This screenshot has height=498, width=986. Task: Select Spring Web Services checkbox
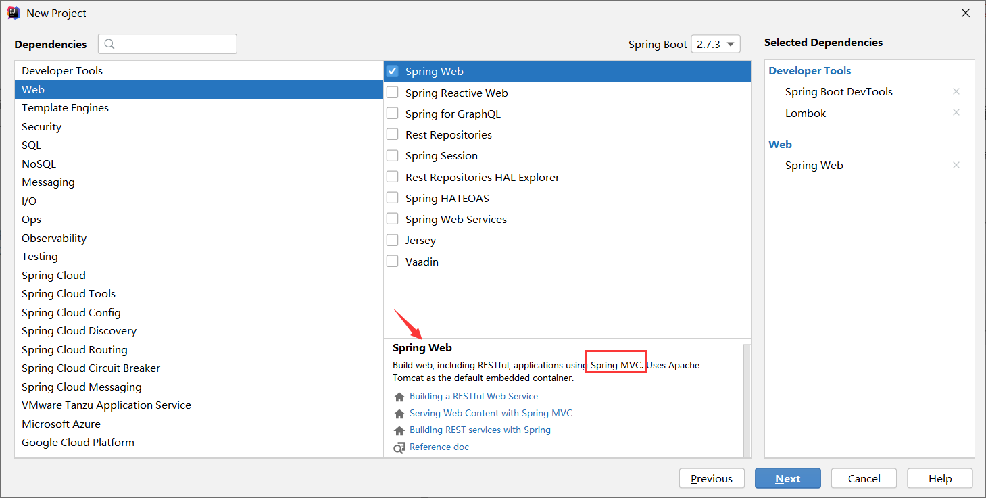(x=393, y=219)
